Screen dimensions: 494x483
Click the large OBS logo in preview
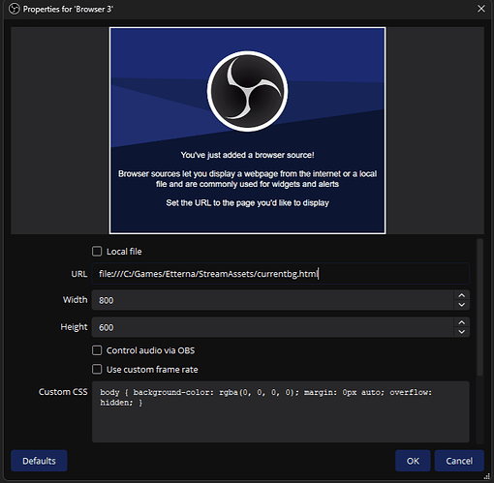pyautogui.click(x=247, y=91)
